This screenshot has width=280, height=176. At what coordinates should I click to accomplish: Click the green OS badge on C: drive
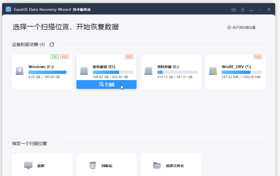coord(54,57)
